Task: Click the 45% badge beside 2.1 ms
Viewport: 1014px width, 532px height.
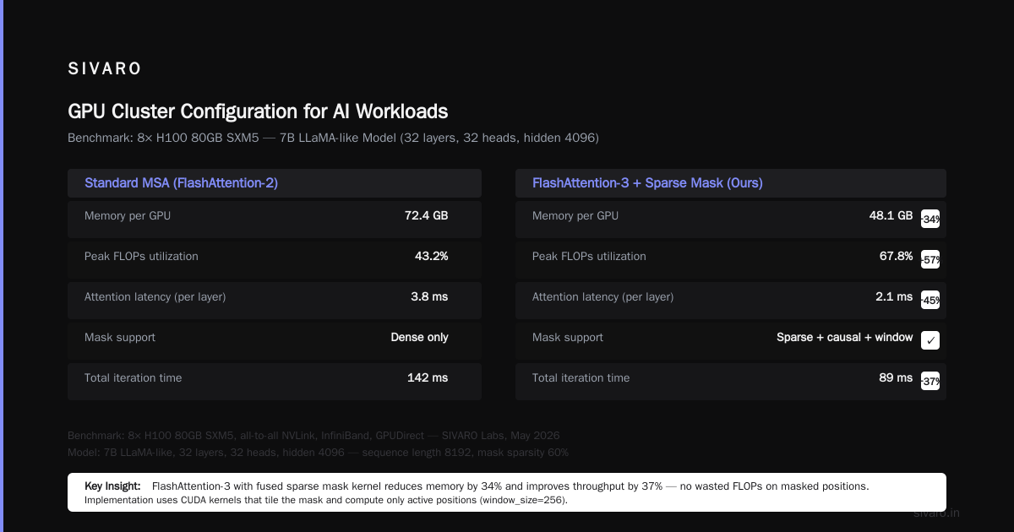Action: pyautogui.click(x=930, y=300)
